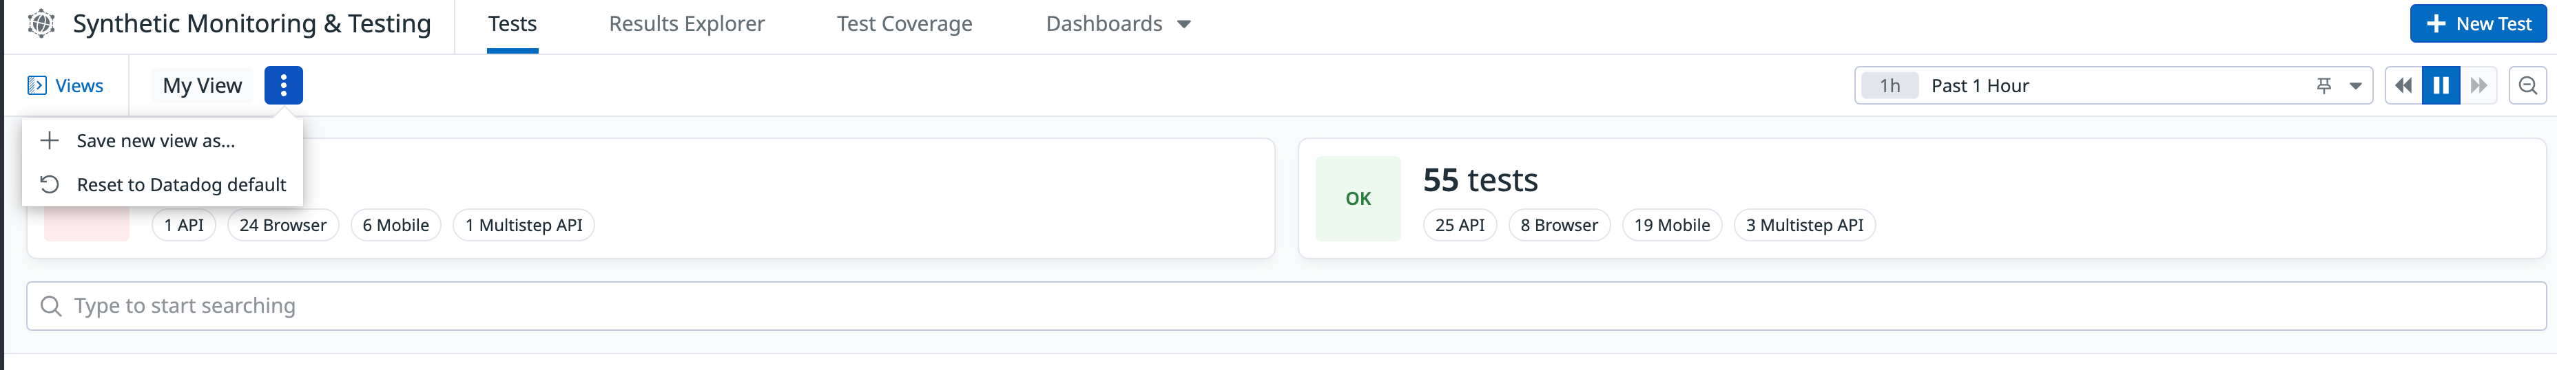Pause live updates
2557x370 pixels.
tap(2440, 85)
